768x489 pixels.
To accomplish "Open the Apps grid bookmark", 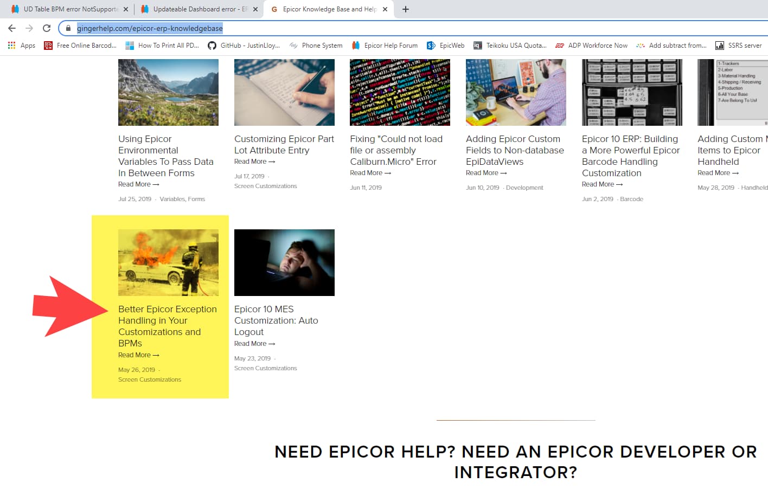I will (22, 46).
